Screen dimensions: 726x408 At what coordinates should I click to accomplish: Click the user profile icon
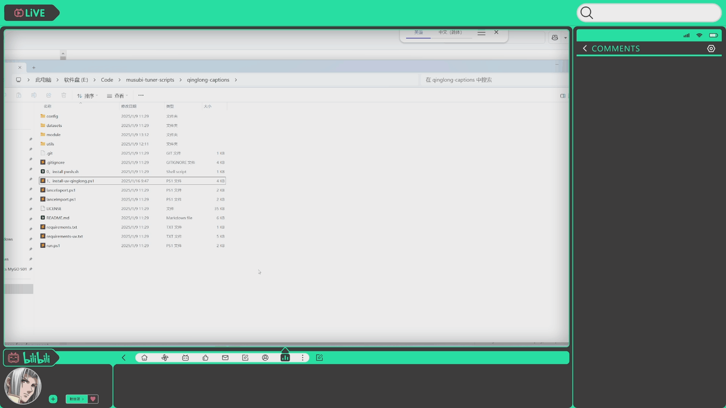[265, 358]
